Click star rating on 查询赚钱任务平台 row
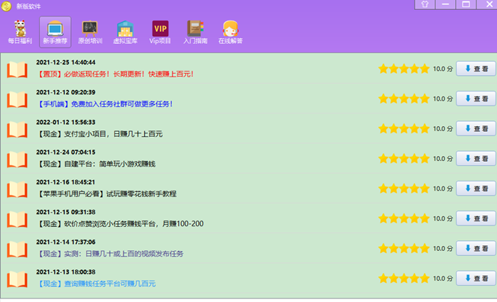Viewport: 497px width, 302px height. 404,279
